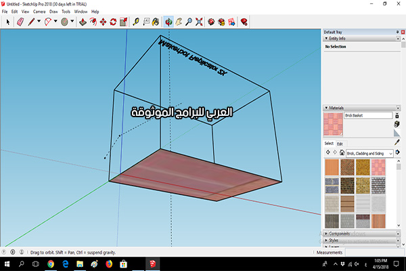Open the Line tool dropdown arrow
This screenshot has height=271, width=406.
tap(39, 21)
